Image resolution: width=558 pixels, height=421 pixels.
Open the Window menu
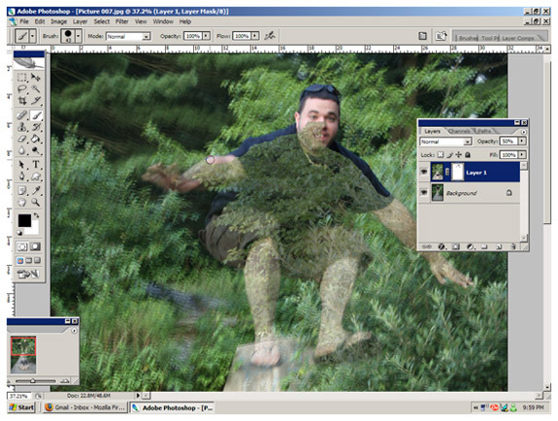click(163, 21)
